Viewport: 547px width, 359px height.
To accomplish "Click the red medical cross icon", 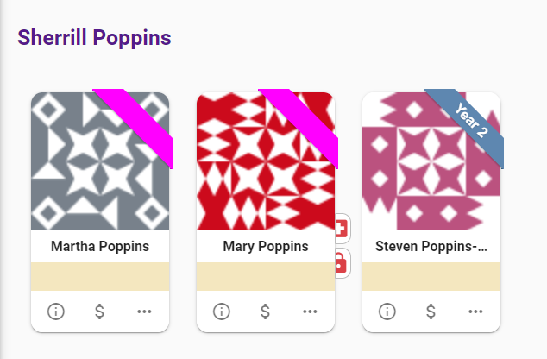I will [x=341, y=230].
